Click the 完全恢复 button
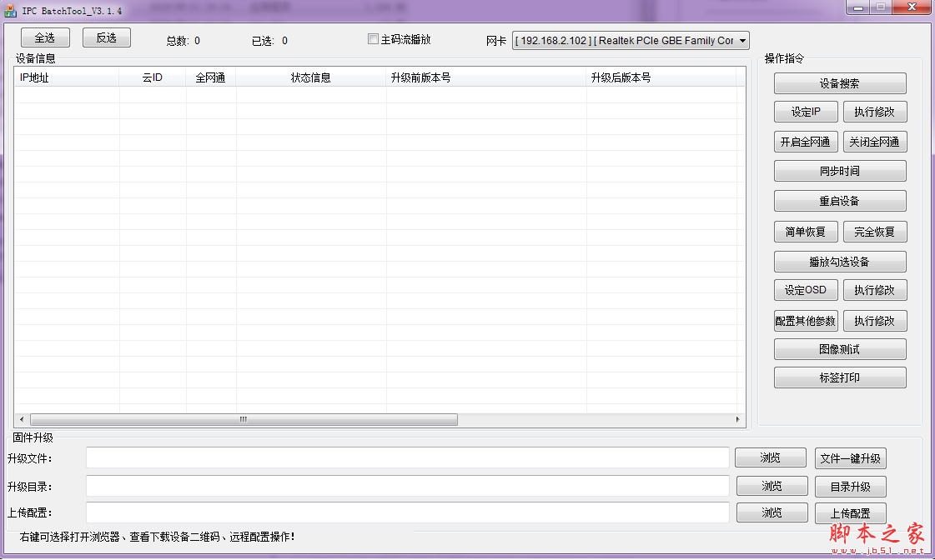Viewport: 935px width, 560px height. [875, 232]
